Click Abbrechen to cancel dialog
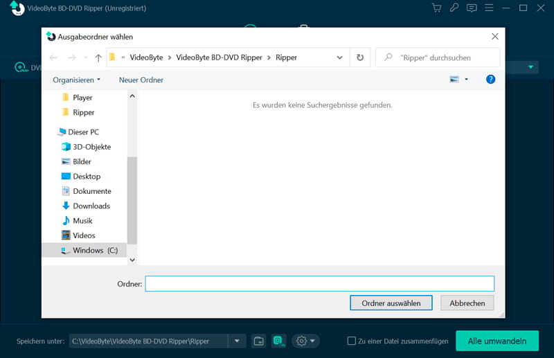The image size is (554, 358). (467, 303)
